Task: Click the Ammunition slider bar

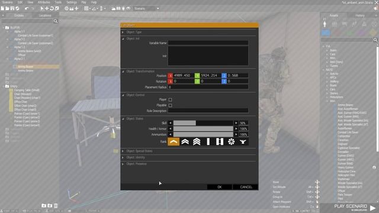Action: [x=203, y=134]
